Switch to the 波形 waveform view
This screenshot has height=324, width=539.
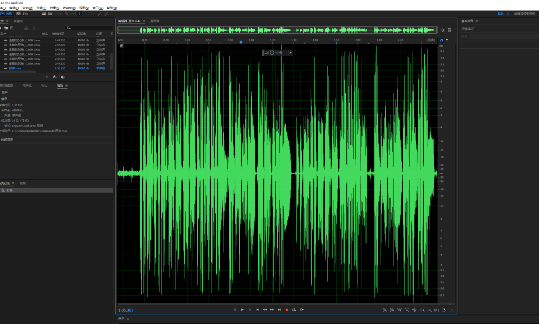click(x=6, y=14)
